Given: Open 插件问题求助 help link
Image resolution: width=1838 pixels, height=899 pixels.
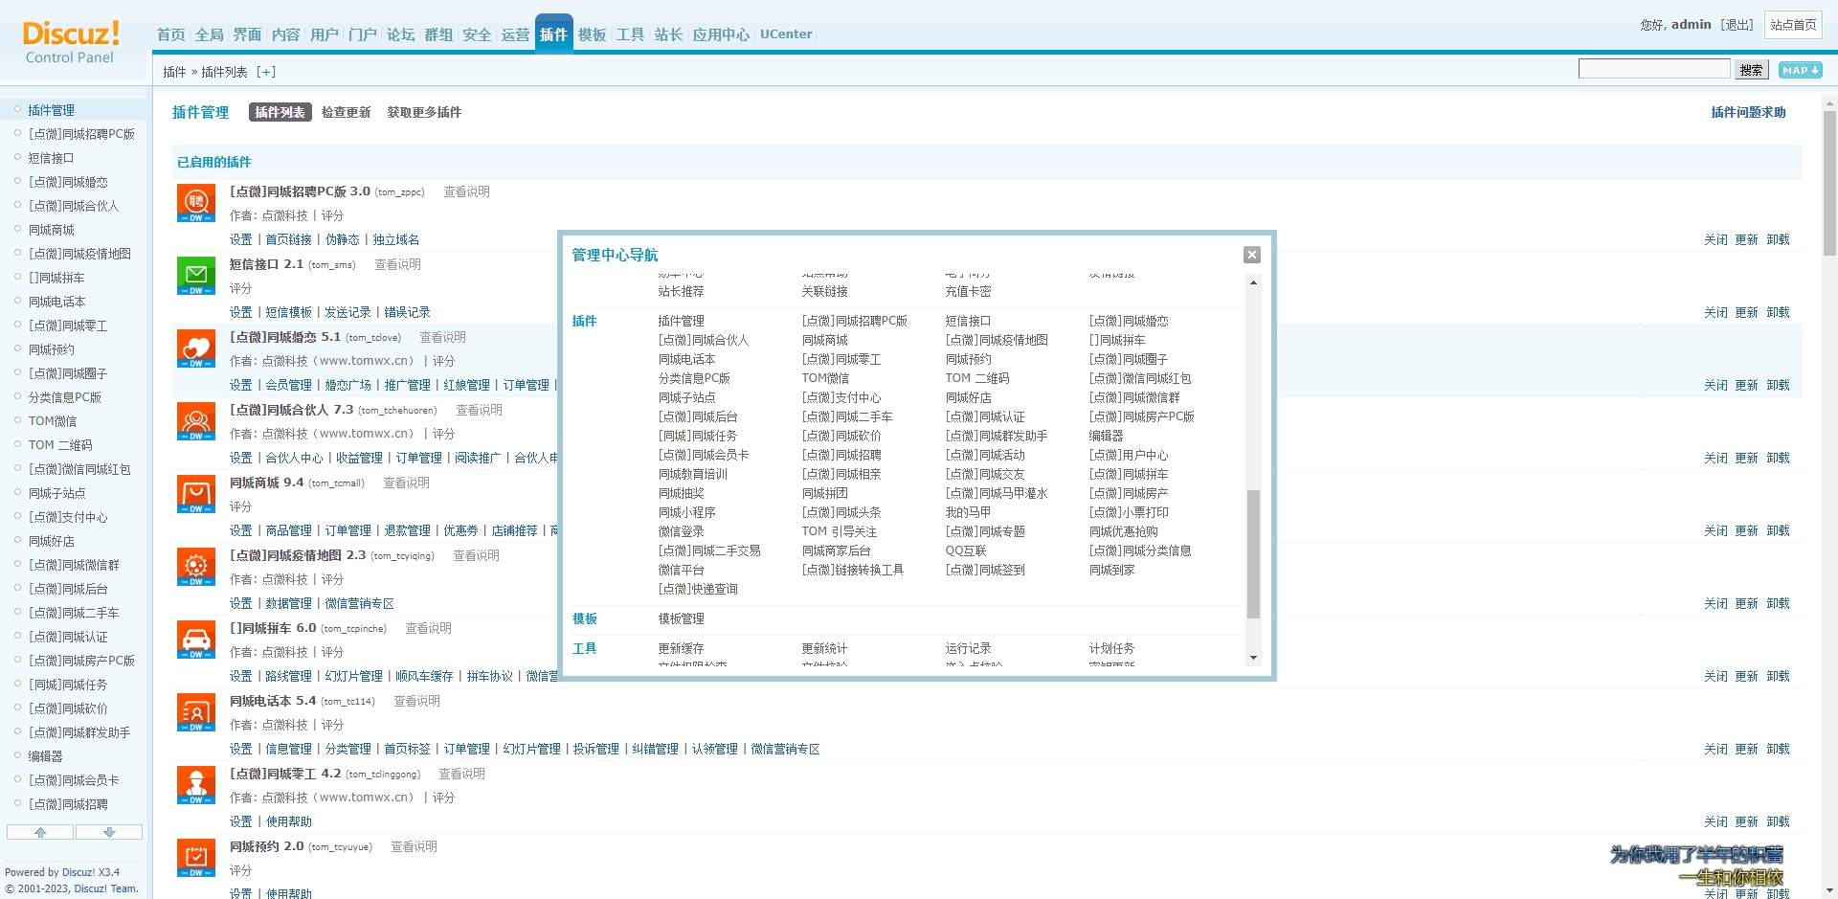Looking at the screenshot, I should 1748,112.
